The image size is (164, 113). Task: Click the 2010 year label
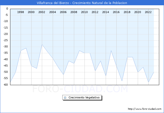click(x=84, y=12)
